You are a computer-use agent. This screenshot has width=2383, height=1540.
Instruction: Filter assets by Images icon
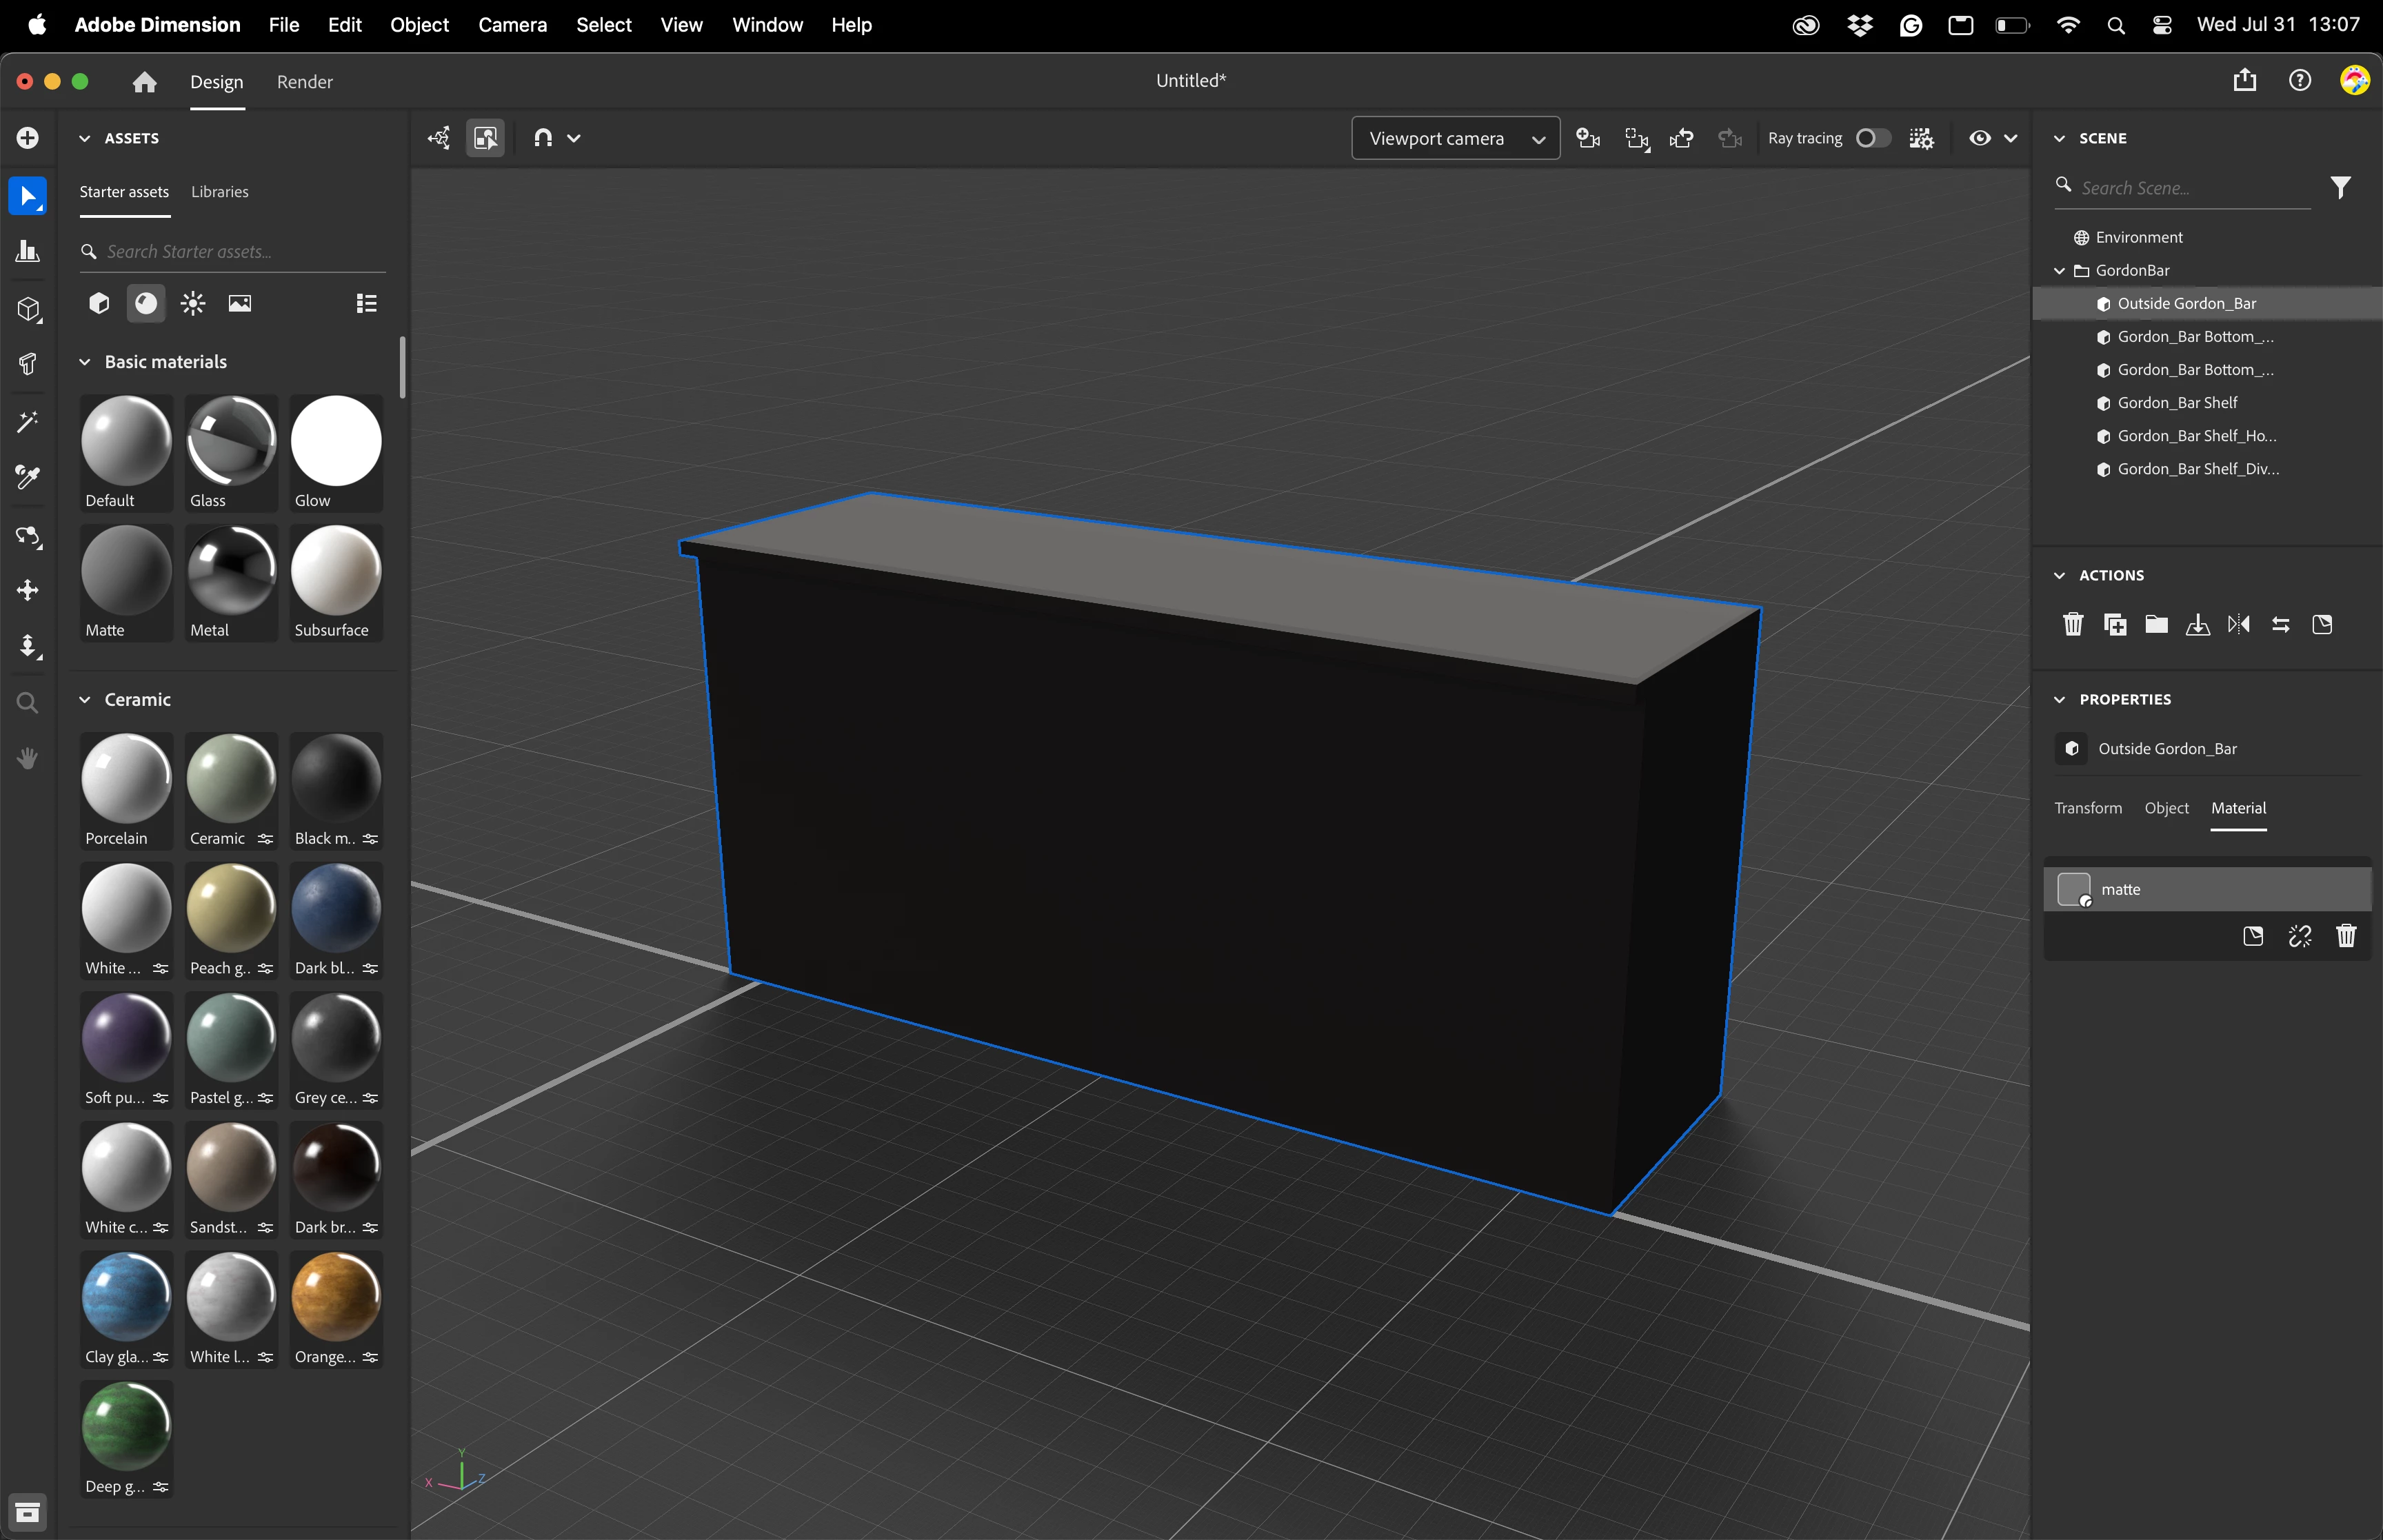[240, 303]
